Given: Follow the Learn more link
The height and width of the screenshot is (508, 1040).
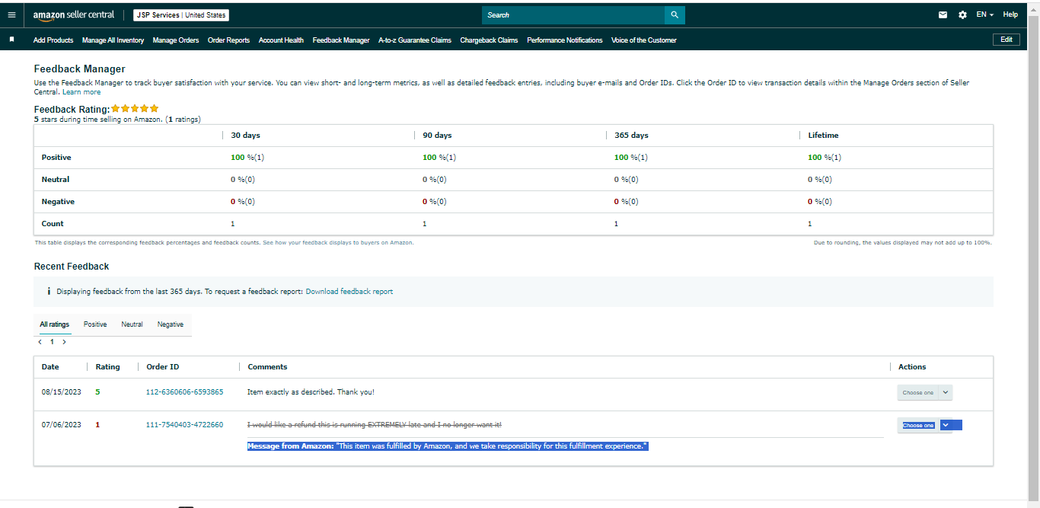Looking at the screenshot, I should coord(81,92).
